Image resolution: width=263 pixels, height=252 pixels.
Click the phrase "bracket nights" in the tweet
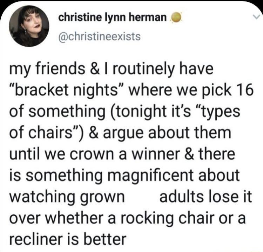66,90
